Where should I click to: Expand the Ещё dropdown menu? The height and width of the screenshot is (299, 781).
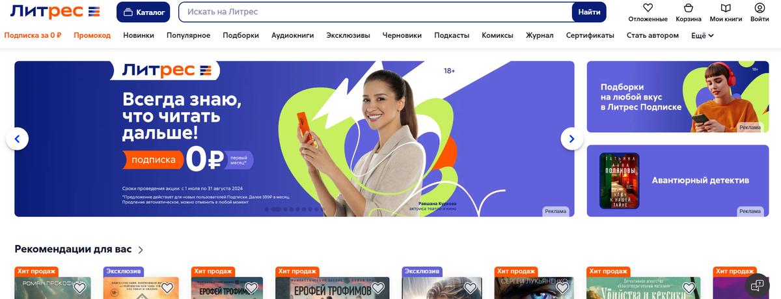[x=702, y=35]
